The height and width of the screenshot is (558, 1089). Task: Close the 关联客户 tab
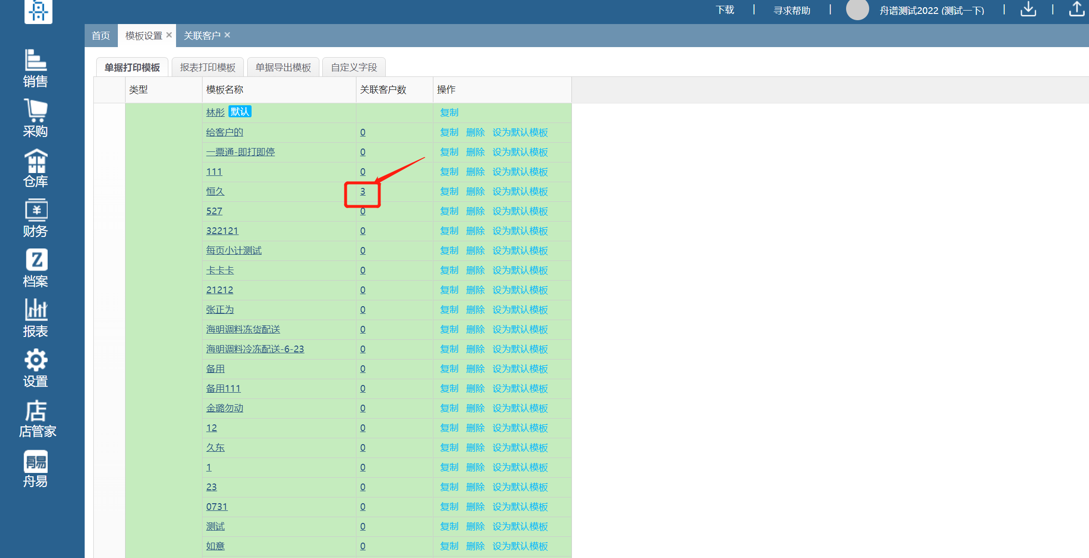pos(228,35)
